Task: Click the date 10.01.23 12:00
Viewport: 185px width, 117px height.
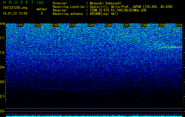Action: click(x=15, y=13)
